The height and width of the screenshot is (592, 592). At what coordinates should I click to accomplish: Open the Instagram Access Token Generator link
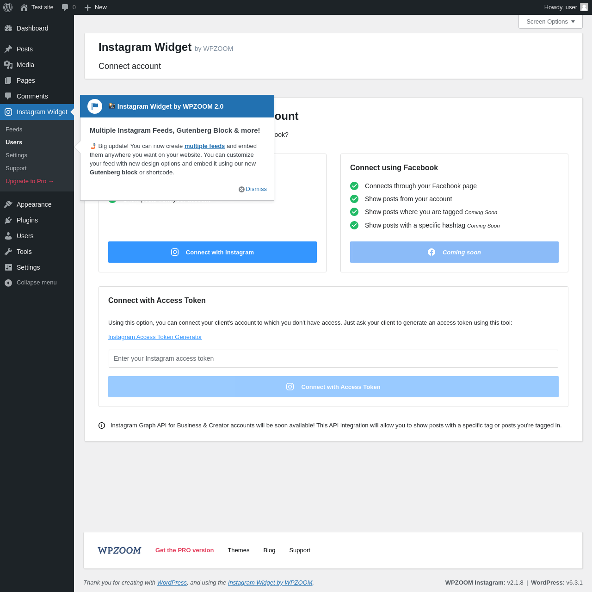pos(155,337)
